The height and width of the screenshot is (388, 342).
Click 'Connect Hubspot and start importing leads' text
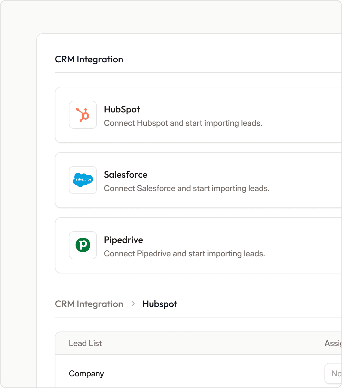coord(183,123)
